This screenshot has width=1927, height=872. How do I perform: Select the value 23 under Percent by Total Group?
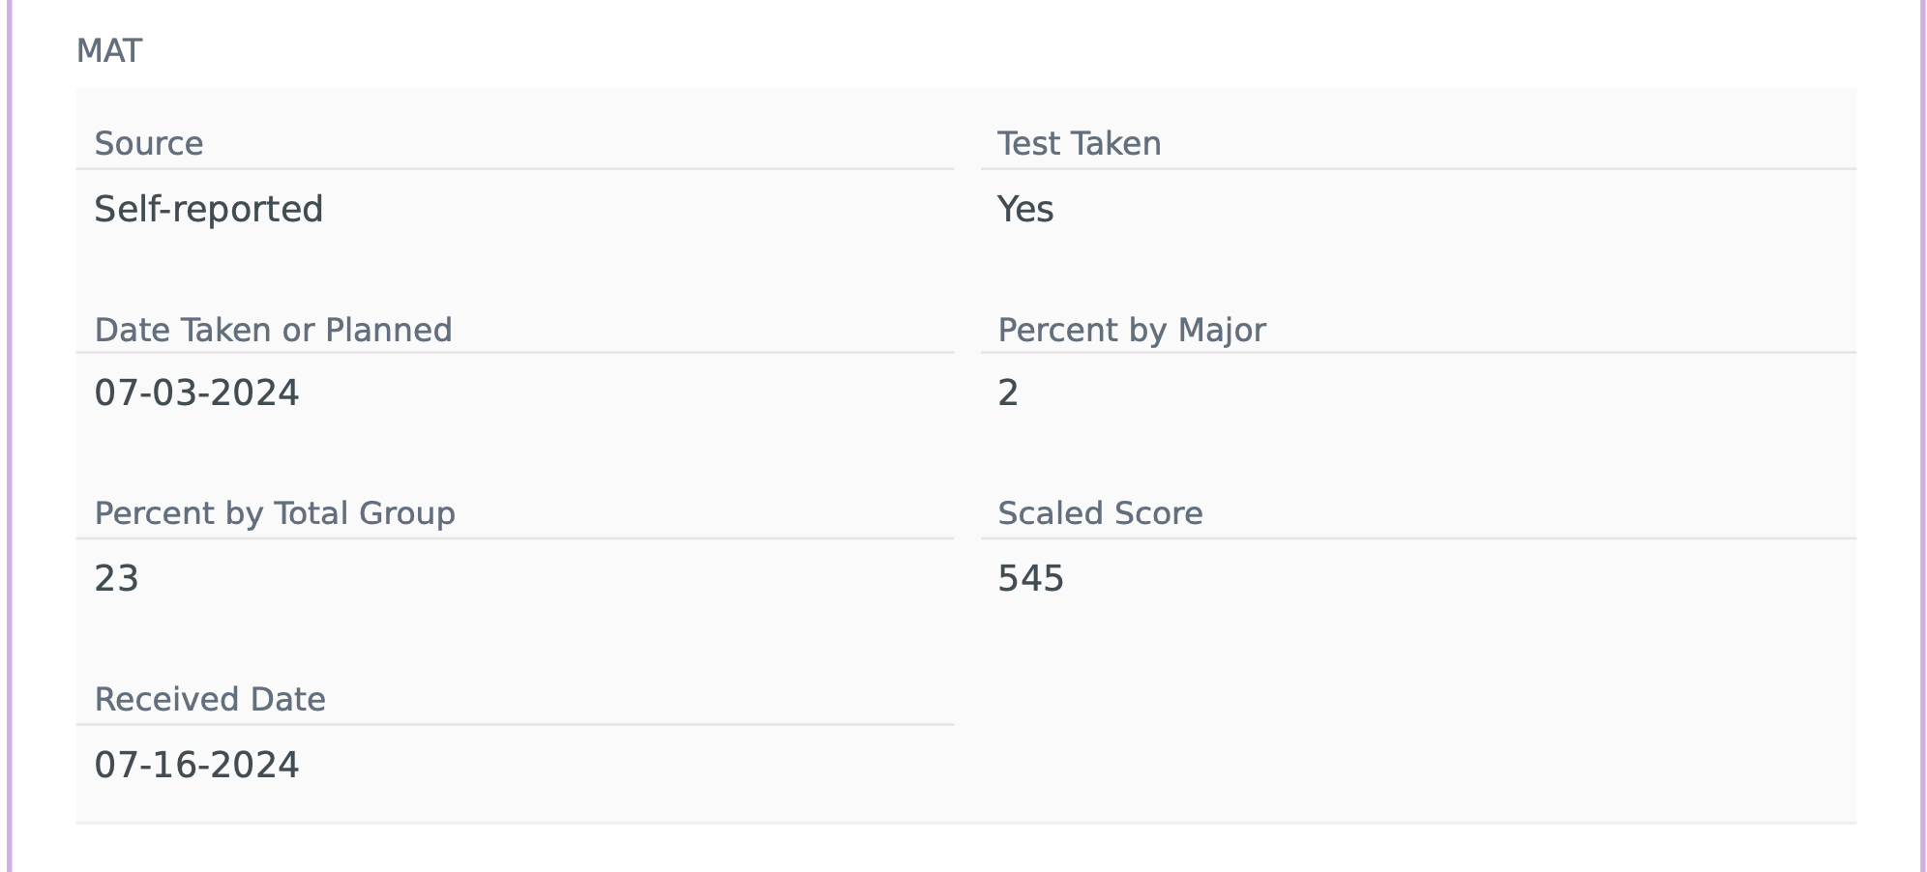pos(116,578)
